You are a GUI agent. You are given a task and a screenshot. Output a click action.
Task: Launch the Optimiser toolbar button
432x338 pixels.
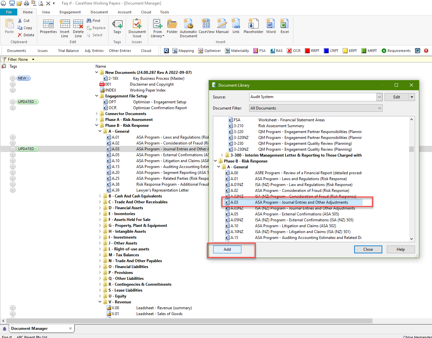point(210,51)
